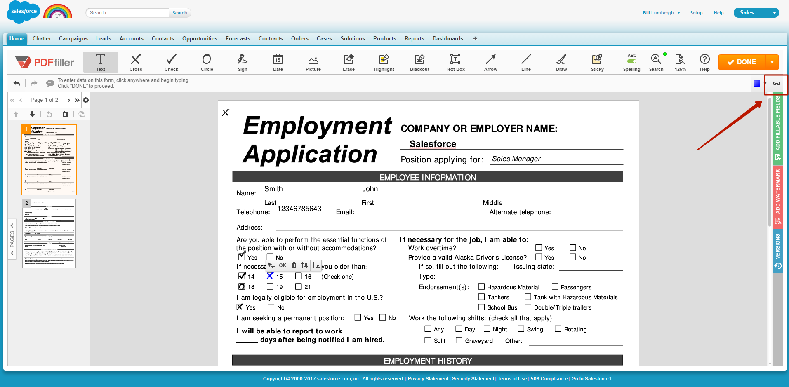Select the Check mark tool
Screen dimensions: 789x387
click(x=171, y=62)
